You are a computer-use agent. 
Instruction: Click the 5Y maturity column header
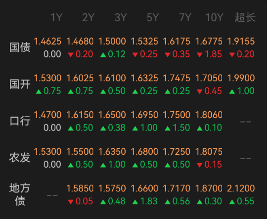[x=153, y=17]
